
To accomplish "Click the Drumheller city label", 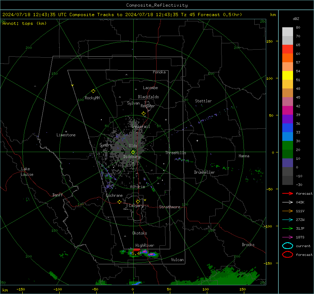I will pos(204,172).
